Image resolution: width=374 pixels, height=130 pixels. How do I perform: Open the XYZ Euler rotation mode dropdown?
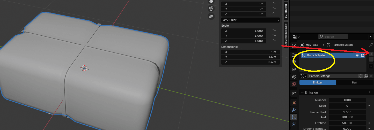(x=250, y=20)
